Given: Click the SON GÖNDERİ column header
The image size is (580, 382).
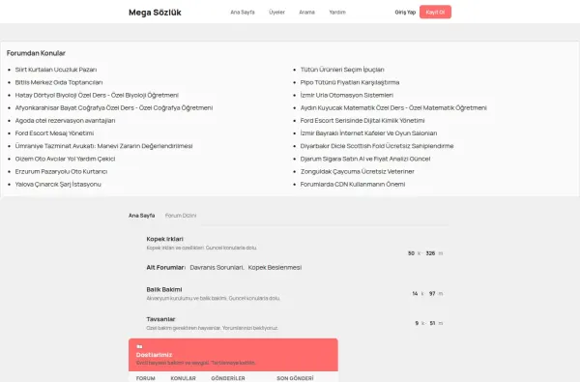Looking at the screenshot, I should pos(295,378).
